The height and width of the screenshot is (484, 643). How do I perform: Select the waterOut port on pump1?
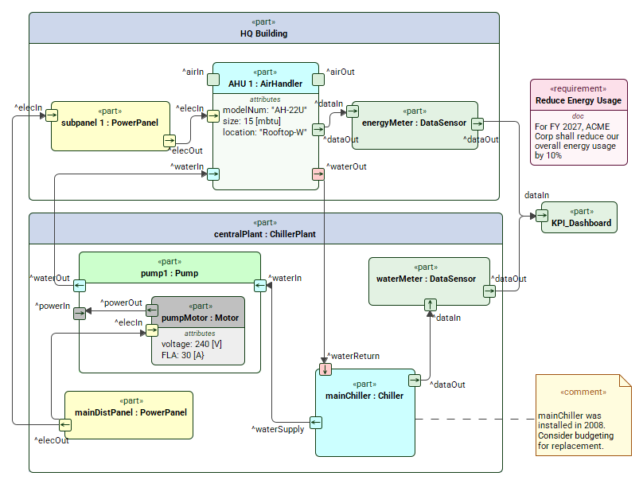click(80, 286)
